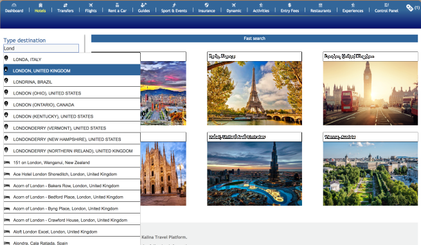Select LONDONDERRY (NEW HAMPSHIRE), UNITED STATES

click(72, 139)
